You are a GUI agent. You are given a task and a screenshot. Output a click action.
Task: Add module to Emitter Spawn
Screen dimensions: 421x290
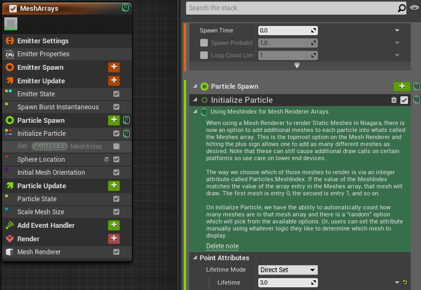point(114,67)
